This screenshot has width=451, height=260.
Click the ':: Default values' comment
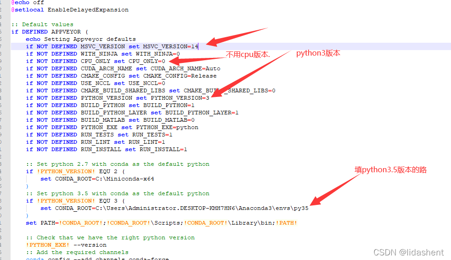click(42, 24)
